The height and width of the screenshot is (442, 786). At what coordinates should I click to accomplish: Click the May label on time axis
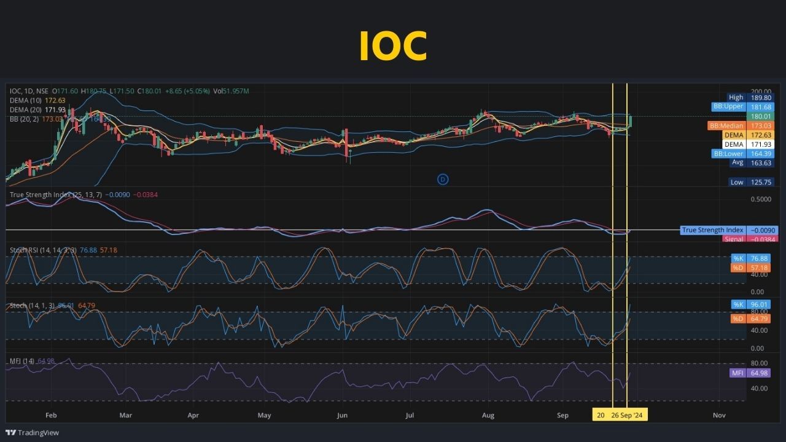[264, 416]
